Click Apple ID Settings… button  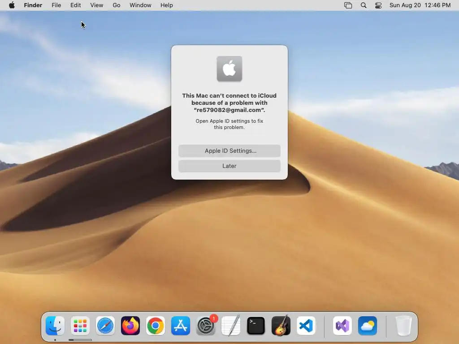pyautogui.click(x=229, y=150)
